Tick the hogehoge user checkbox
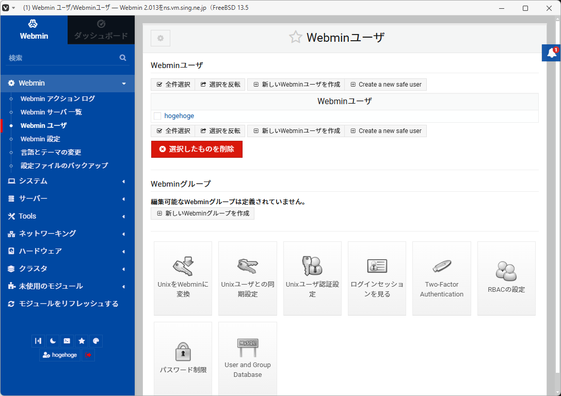Screen dimensions: 561x396 click(x=157, y=116)
